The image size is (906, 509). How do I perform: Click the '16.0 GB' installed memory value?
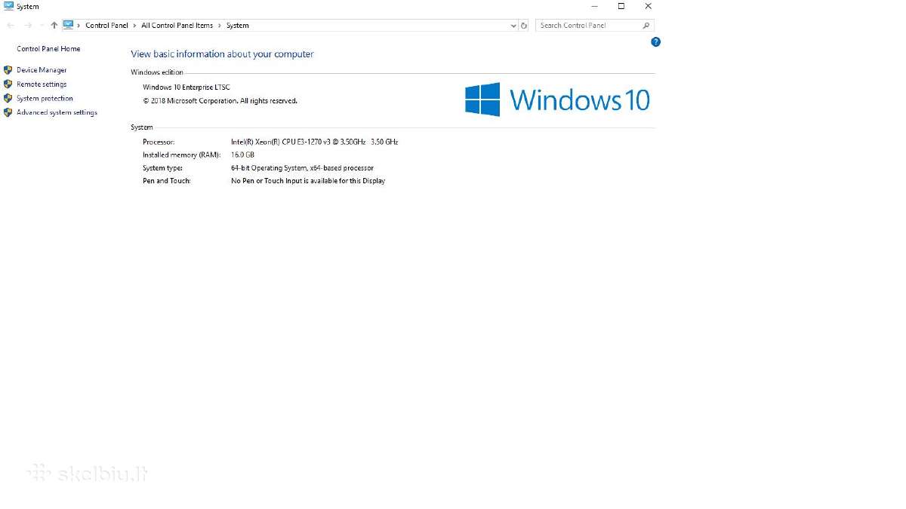pos(242,155)
